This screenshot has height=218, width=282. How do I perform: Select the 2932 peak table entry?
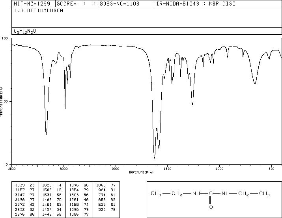point(24,210)
